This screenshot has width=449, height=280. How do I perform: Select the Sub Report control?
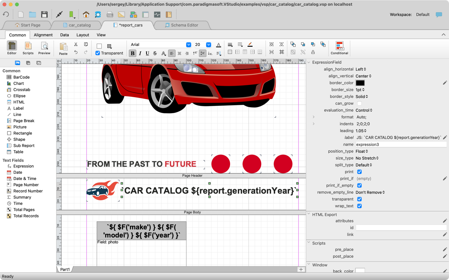point(24,146)
